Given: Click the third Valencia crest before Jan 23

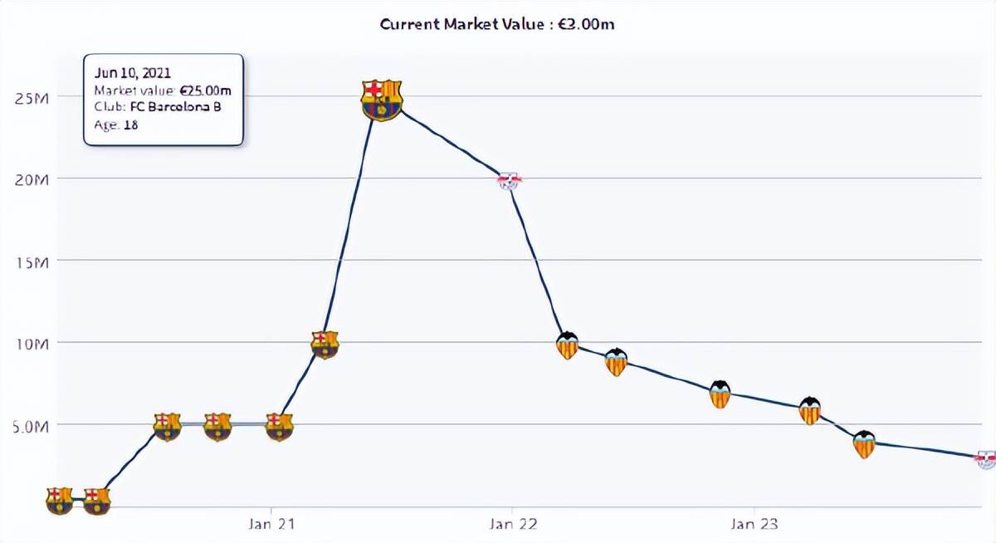Looking at the screenshot, I should [720, 394].
